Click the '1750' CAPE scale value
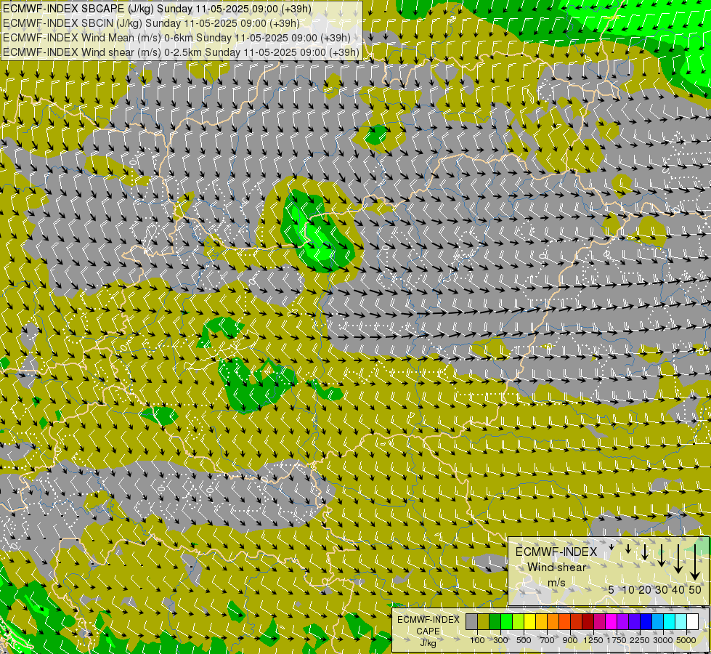Screen dimensions: 711x654 (617, 640)
